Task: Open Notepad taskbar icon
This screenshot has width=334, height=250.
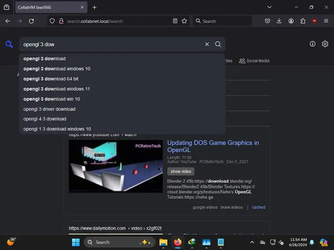Action: pos(221,242)
